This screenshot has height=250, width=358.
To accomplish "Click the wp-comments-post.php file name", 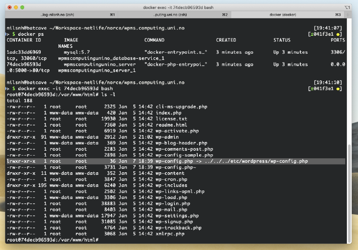I will pyautogui.click(x=184, y=149).
